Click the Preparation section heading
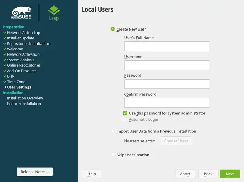Viewport: 244px width, 182px height. [x=14, y=27]
